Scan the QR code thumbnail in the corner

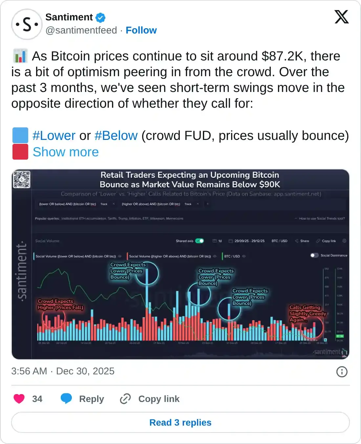click(22, 179)
